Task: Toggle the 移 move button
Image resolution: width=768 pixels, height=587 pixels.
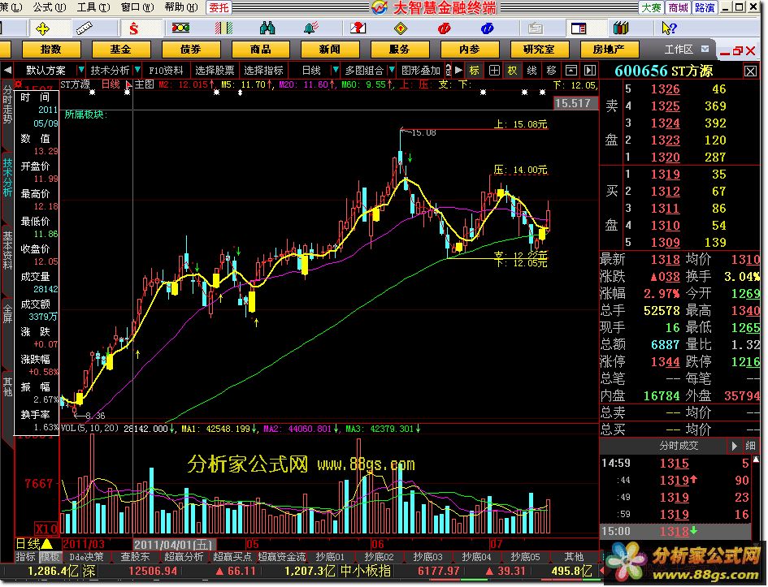Action: [x=552, y=71]
